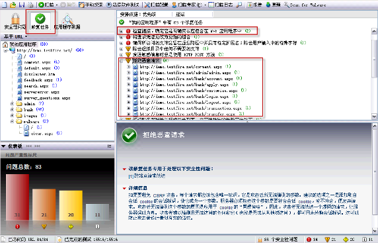Viewport: 378px width, 243px height.
Task: Open the dropdown arrow next to 扫描
Action: click(x=57, y=5)
